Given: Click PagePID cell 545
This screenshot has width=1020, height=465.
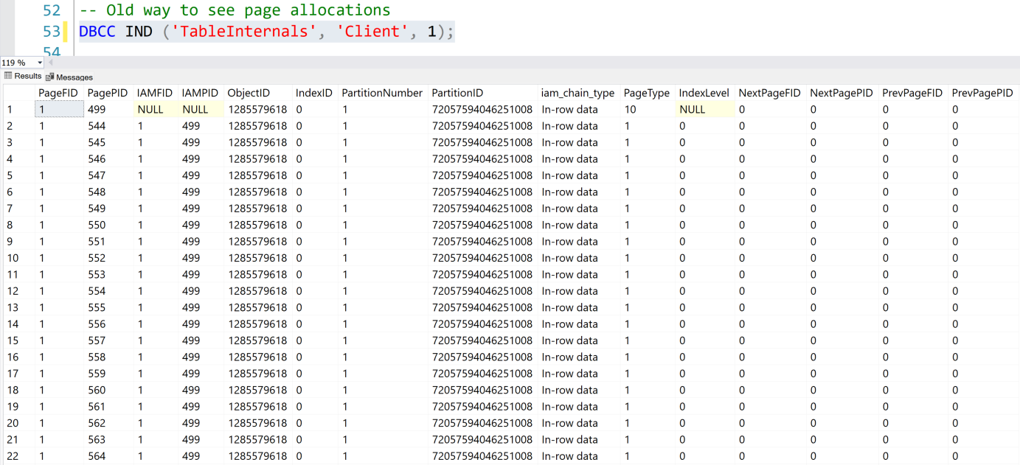Looking at the screenshot, I should tap(108, 142).
